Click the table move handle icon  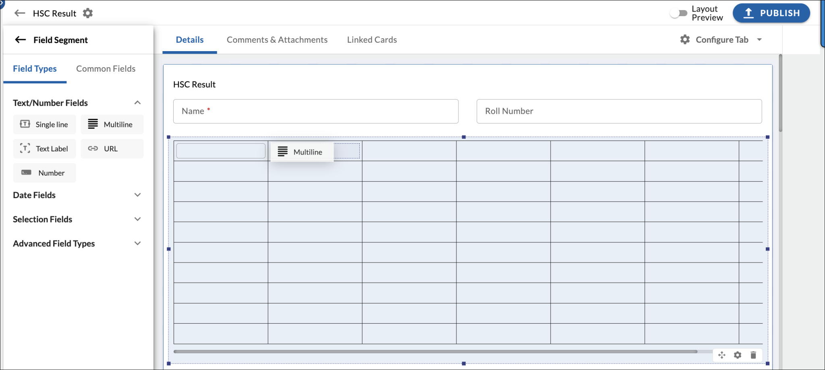[722, 355]
